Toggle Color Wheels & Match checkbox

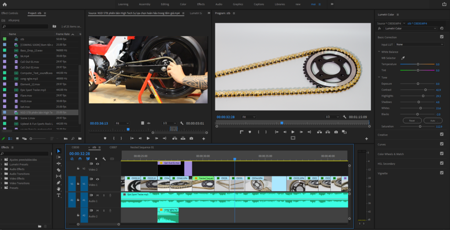coord(442,154)
